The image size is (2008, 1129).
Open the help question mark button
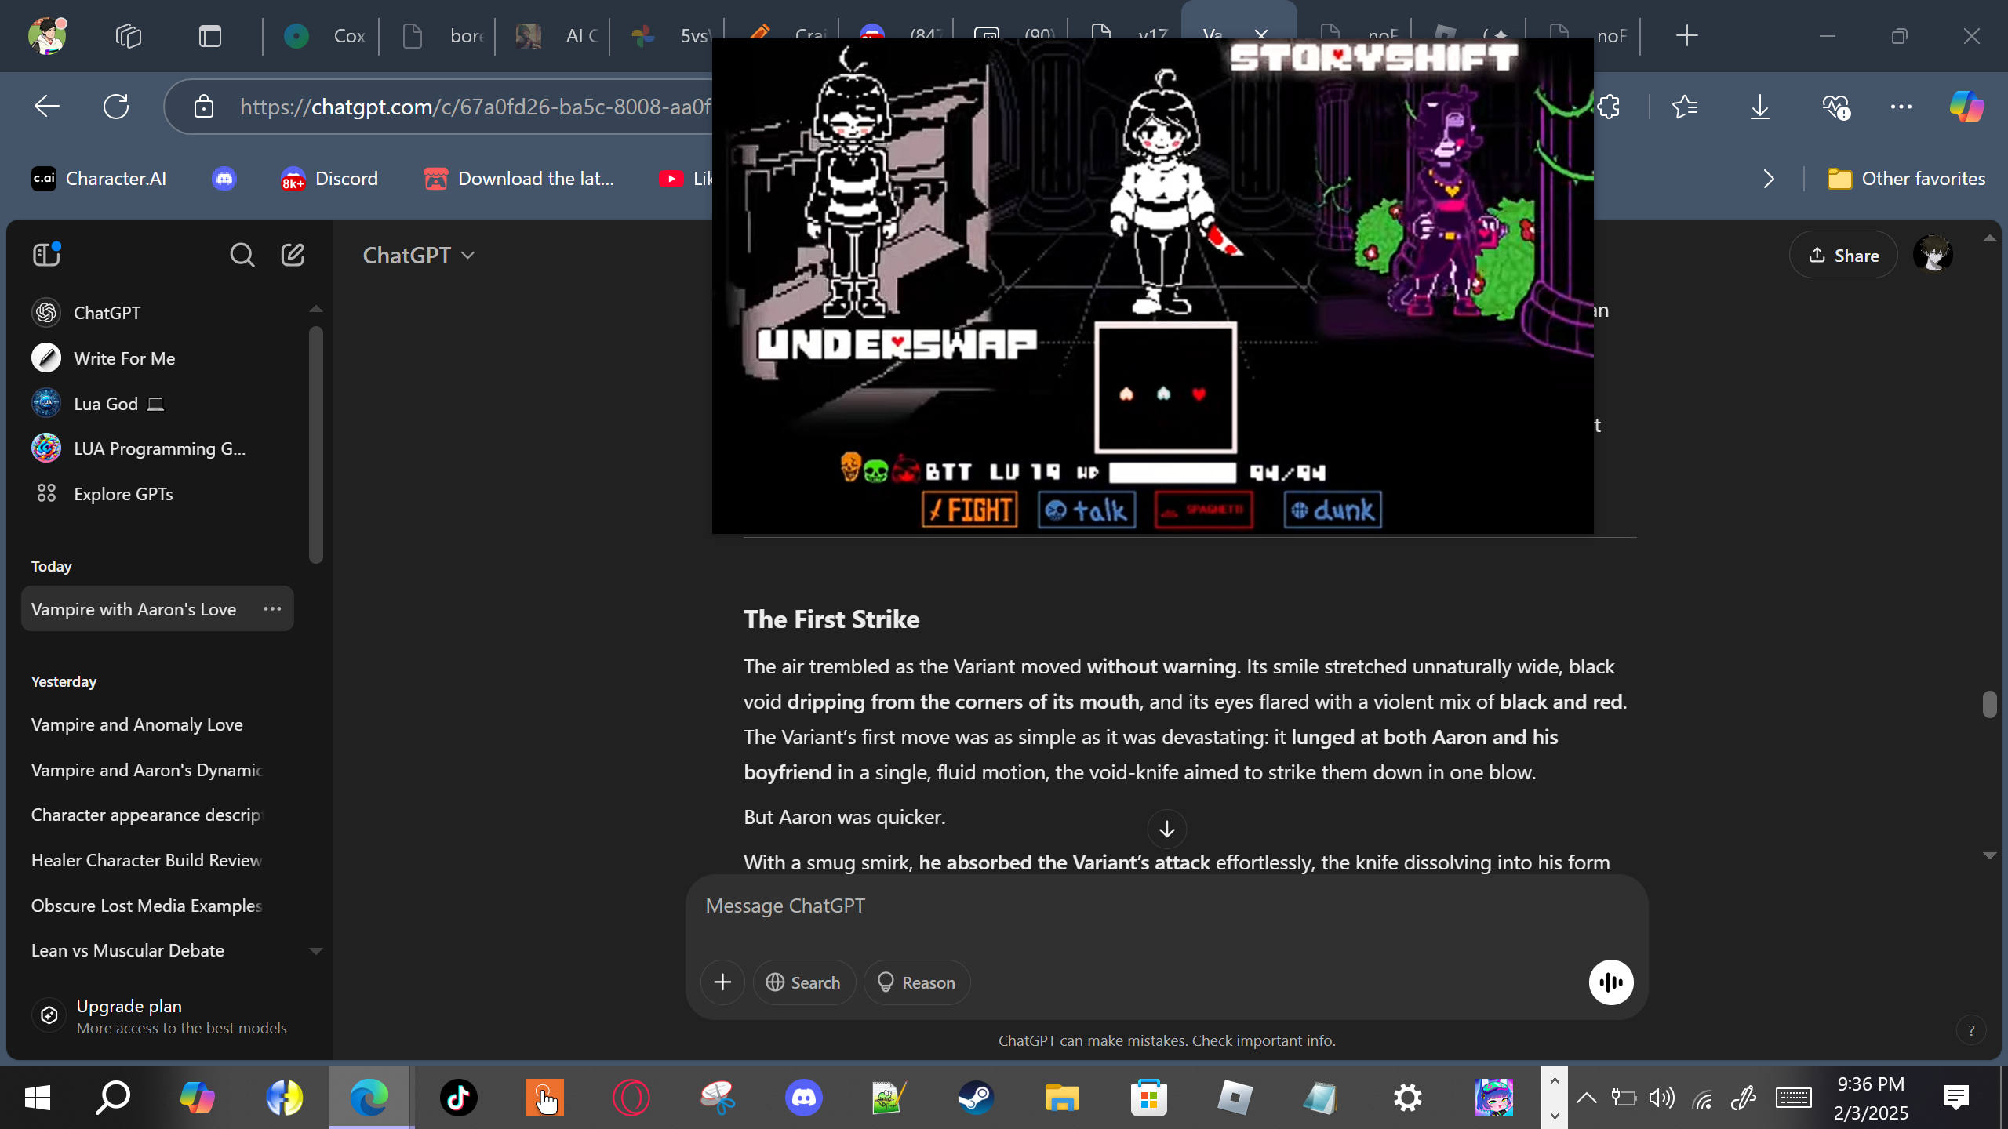click(1971, 1030)
